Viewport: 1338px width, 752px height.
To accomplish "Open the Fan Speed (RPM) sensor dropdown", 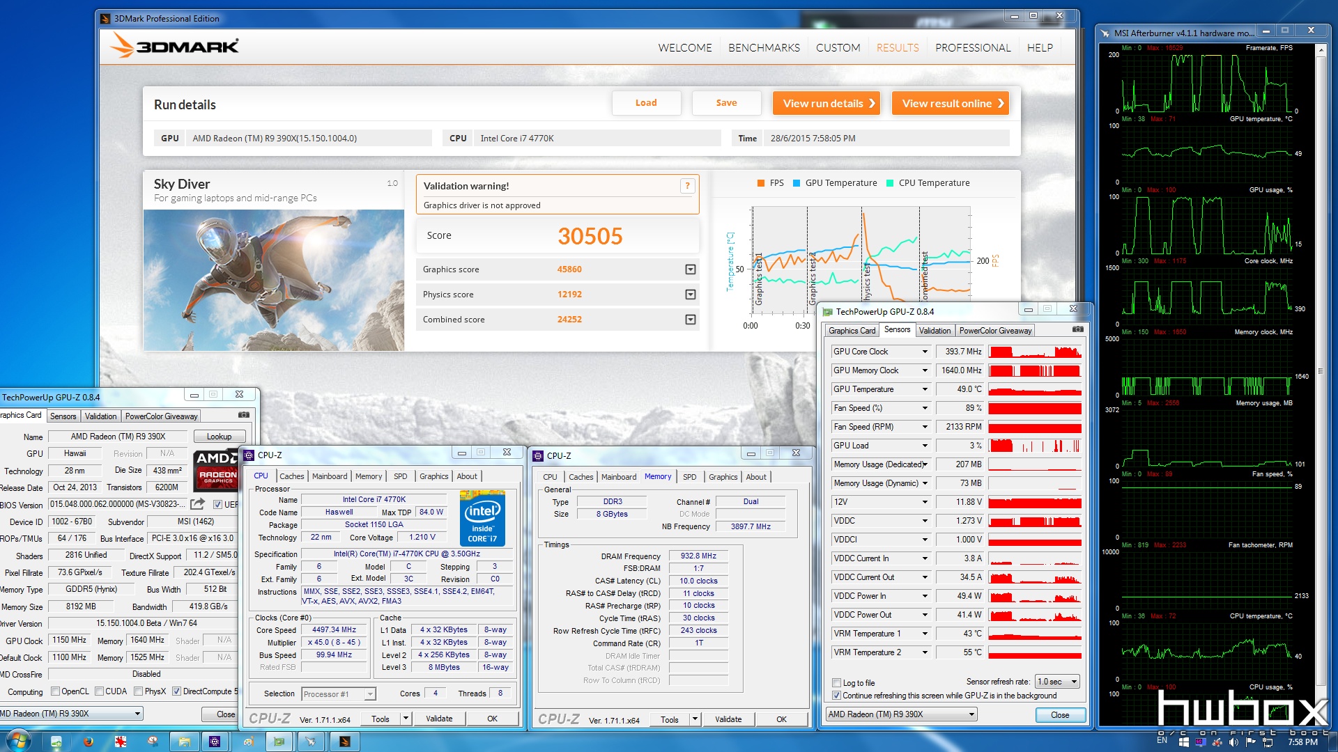I will tap(925, 427).
